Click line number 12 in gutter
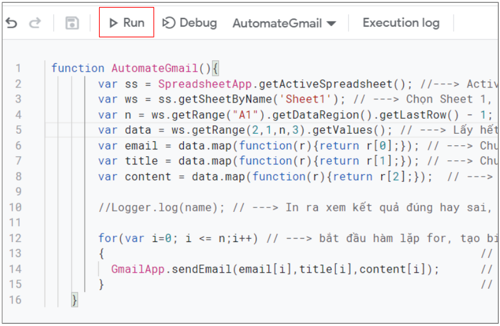Viewport: 500px width, 326px height. coord(15,239)
